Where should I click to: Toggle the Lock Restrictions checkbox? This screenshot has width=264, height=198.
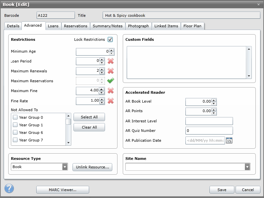(x=110, y=39)
